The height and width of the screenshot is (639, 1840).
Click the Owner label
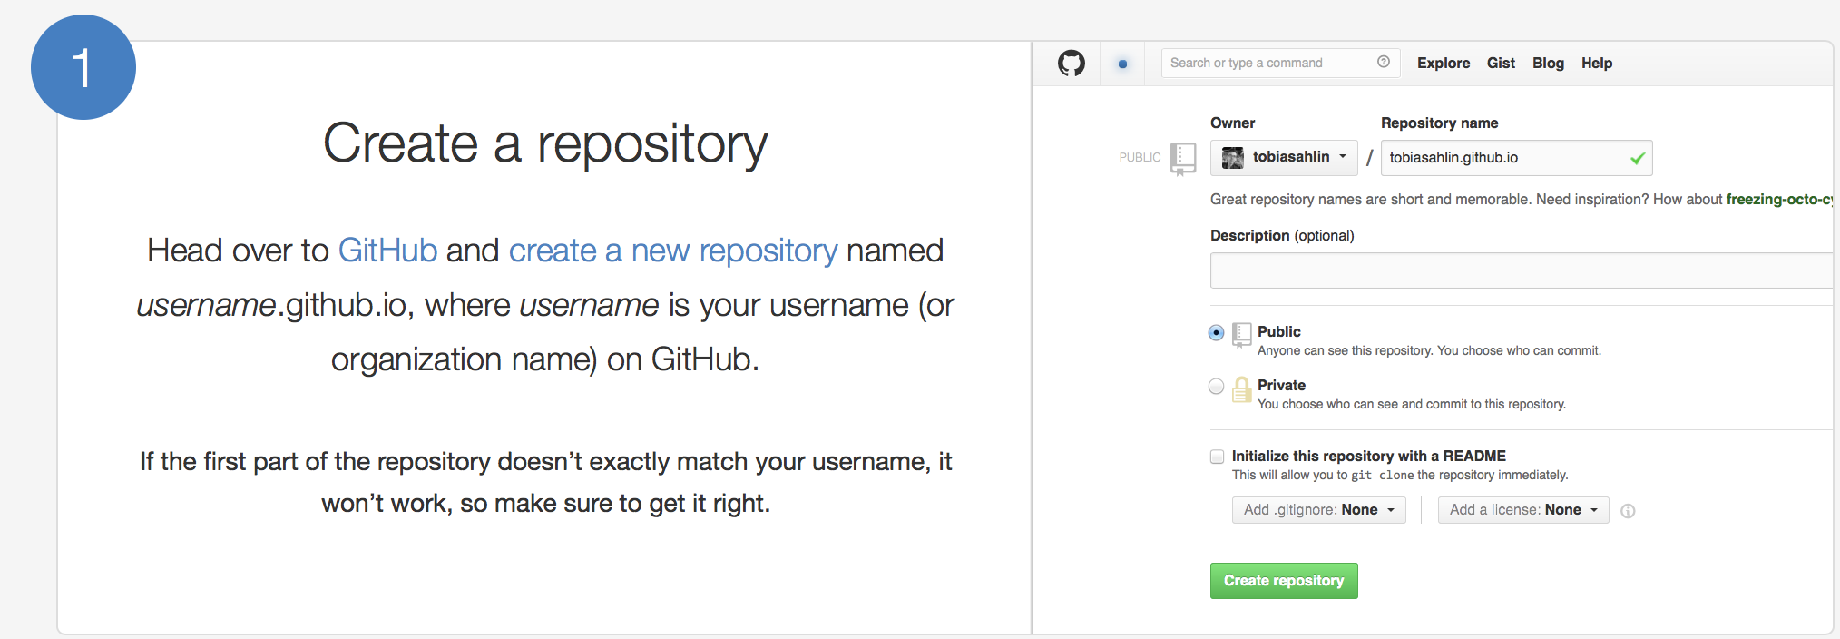[x=1232, y=123]
